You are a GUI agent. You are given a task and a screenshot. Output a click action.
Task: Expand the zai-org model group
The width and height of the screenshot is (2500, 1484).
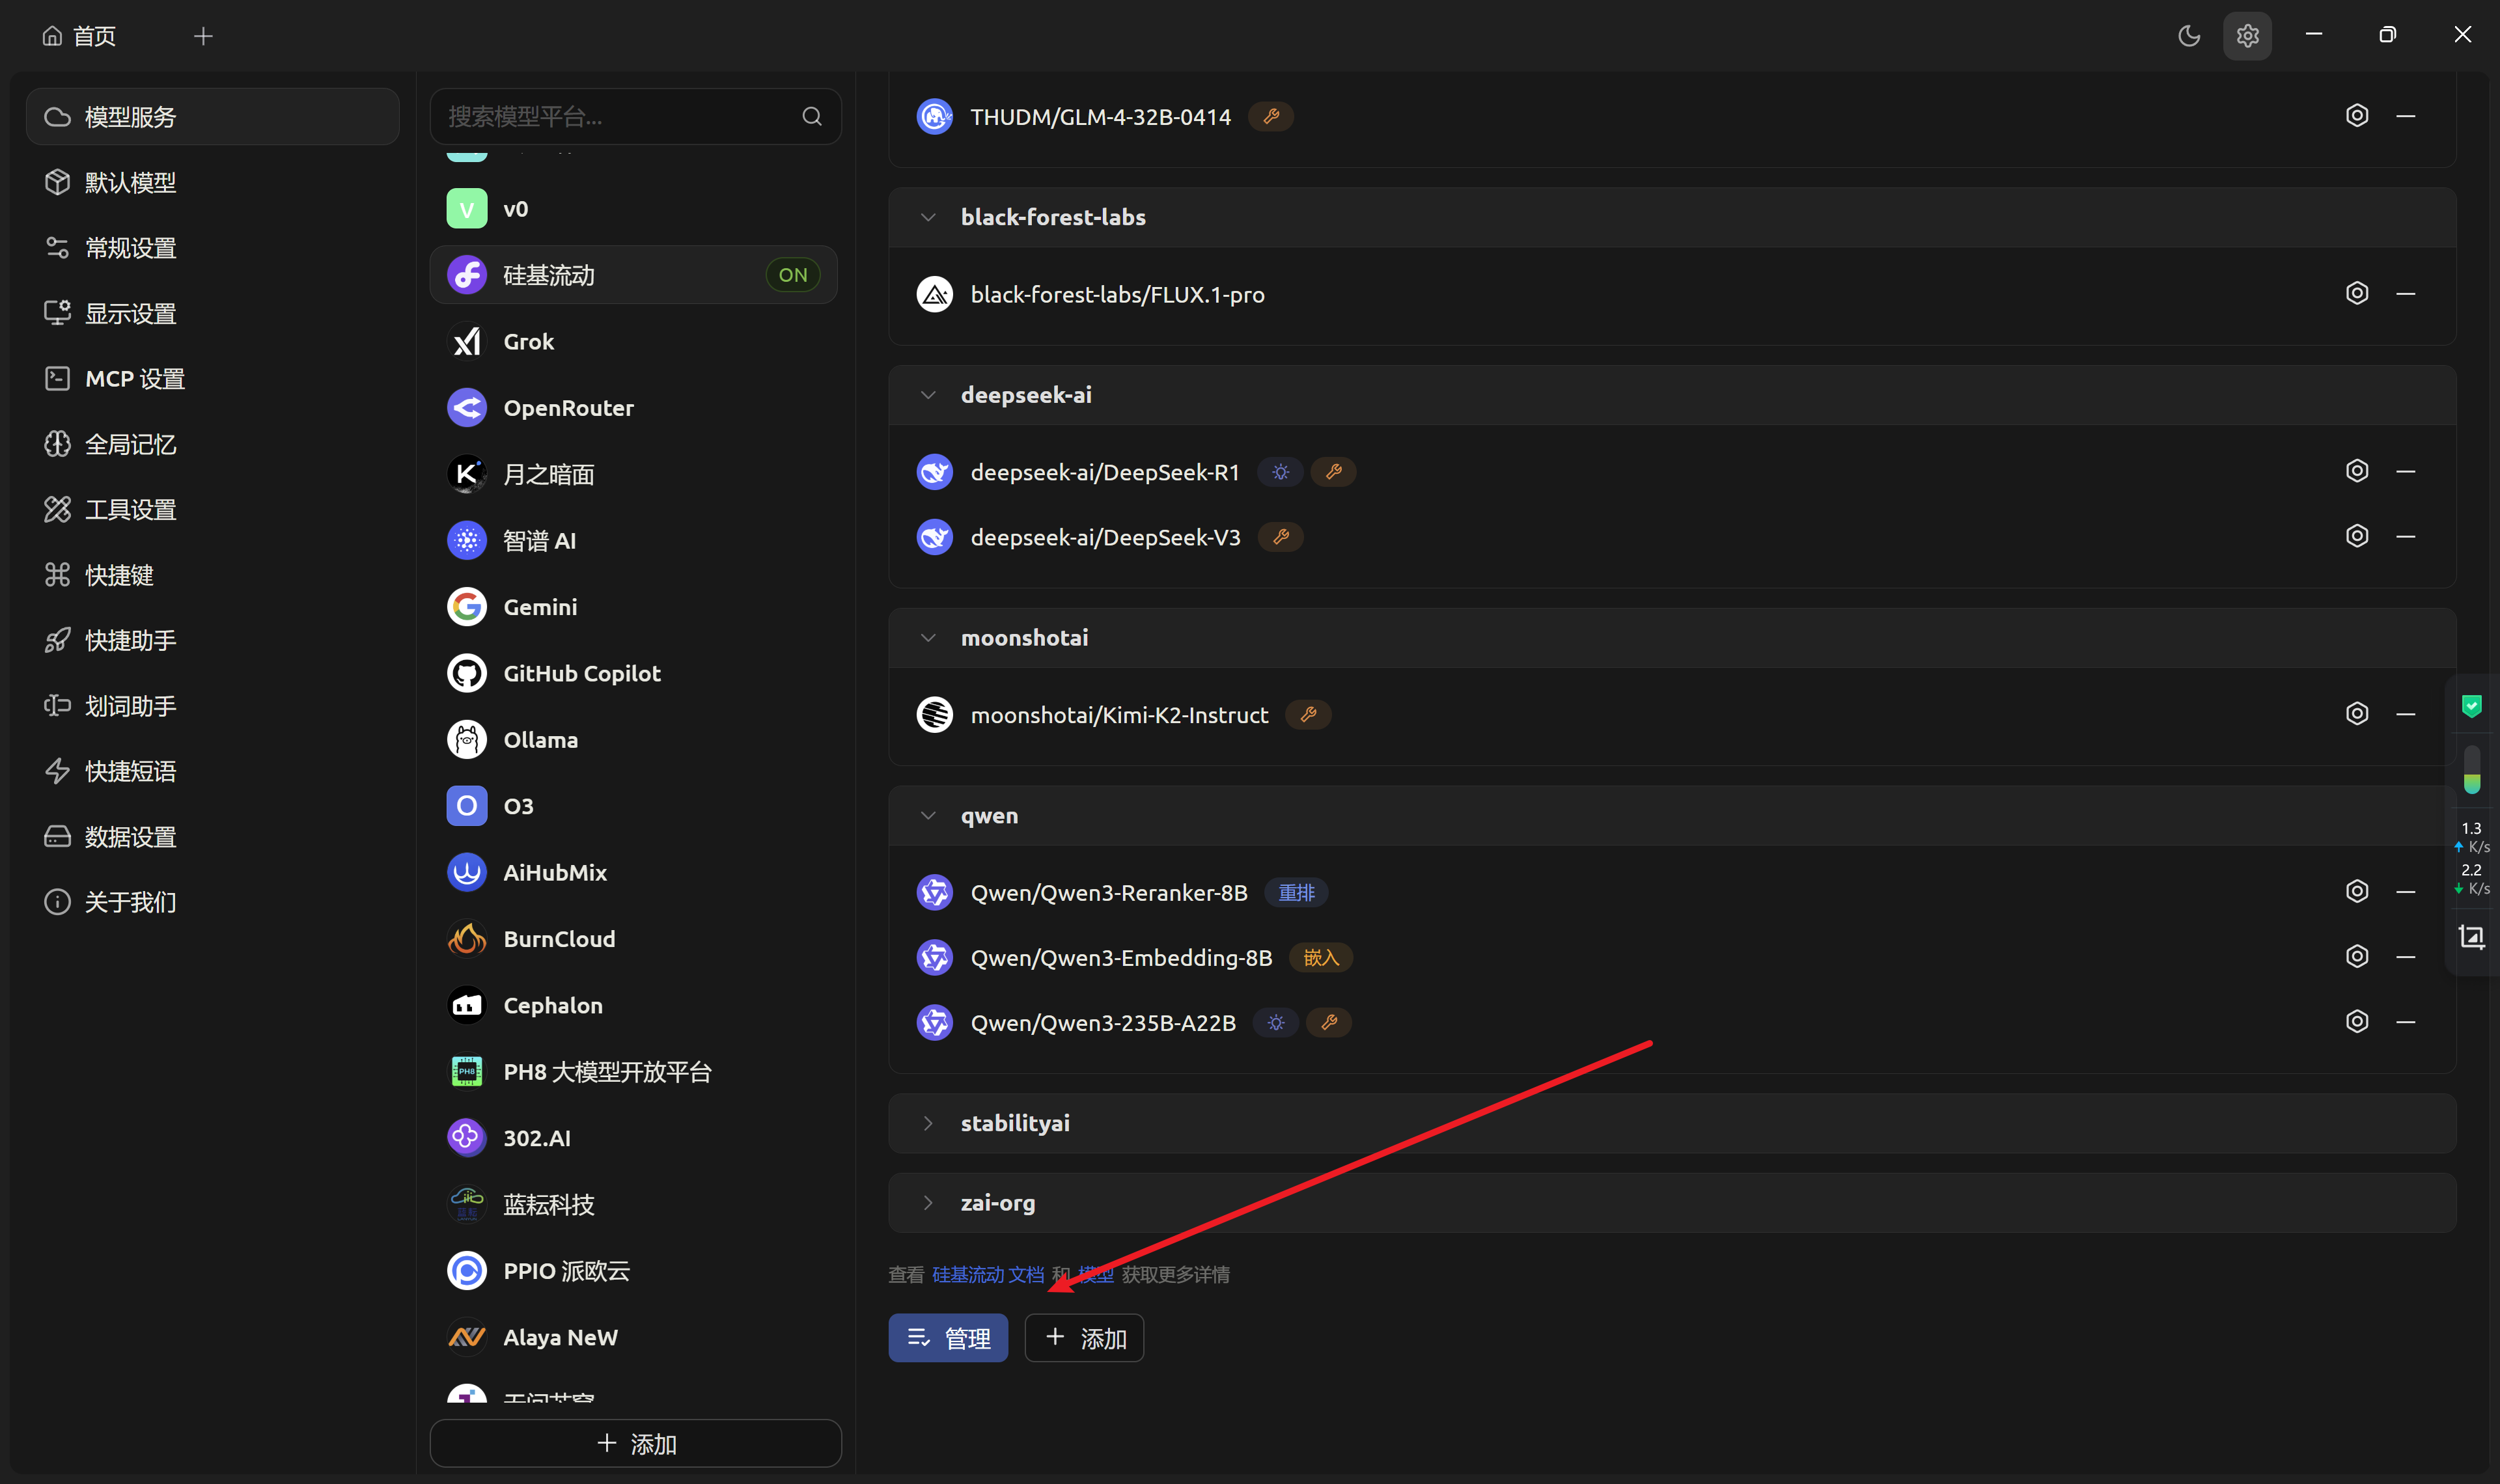(x=928, y=1202)
